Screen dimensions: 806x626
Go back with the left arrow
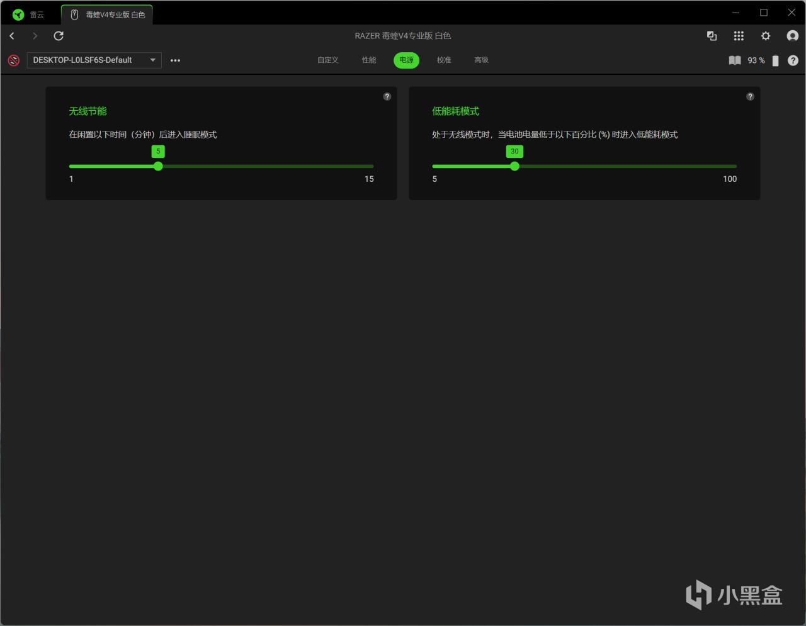point(12,36)
